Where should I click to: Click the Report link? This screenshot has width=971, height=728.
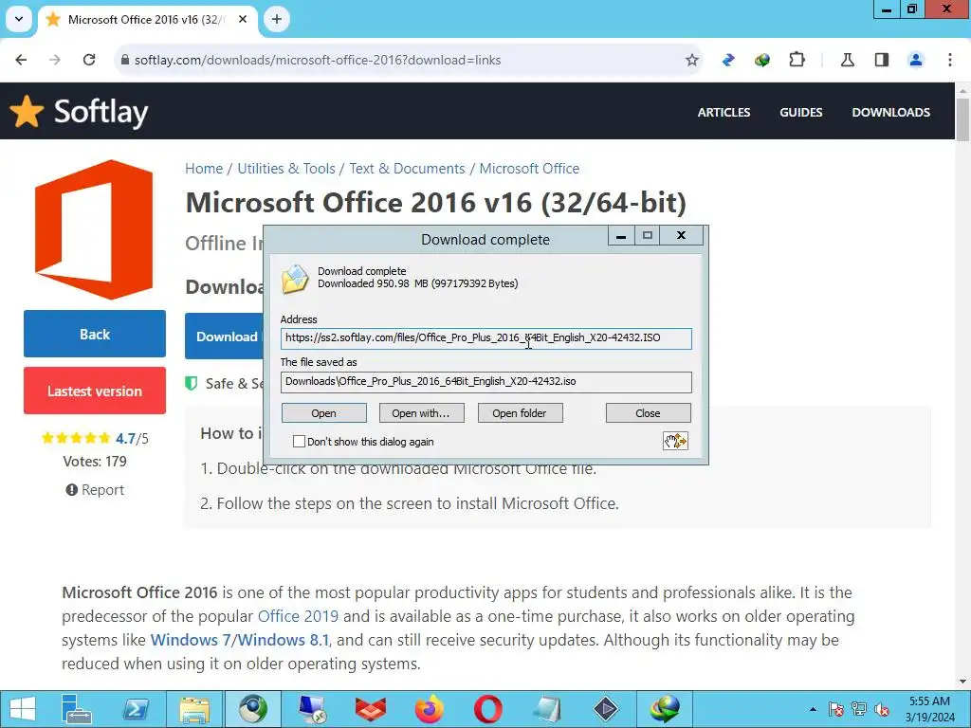coord(95,490)
